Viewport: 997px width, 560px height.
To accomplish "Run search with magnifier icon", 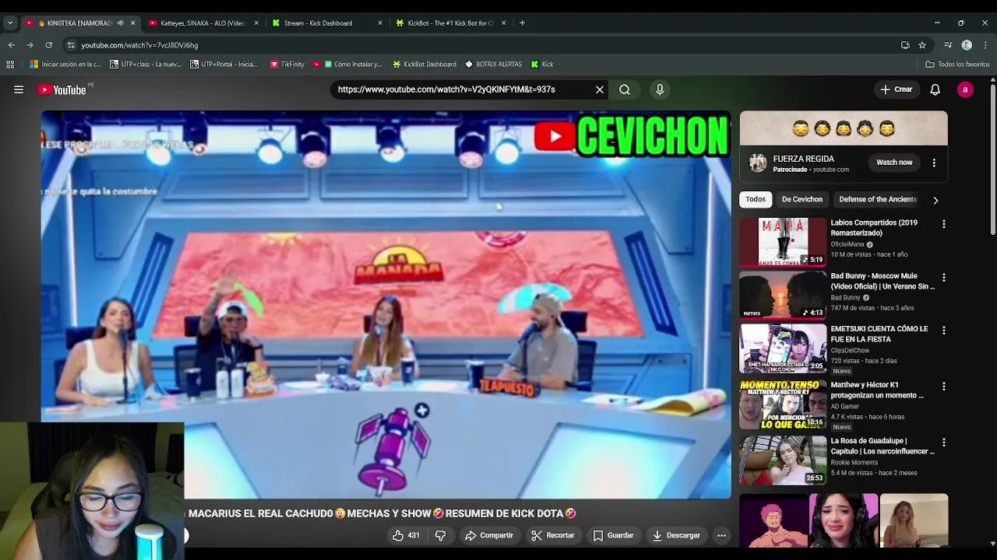I will [x=625, y=90].
